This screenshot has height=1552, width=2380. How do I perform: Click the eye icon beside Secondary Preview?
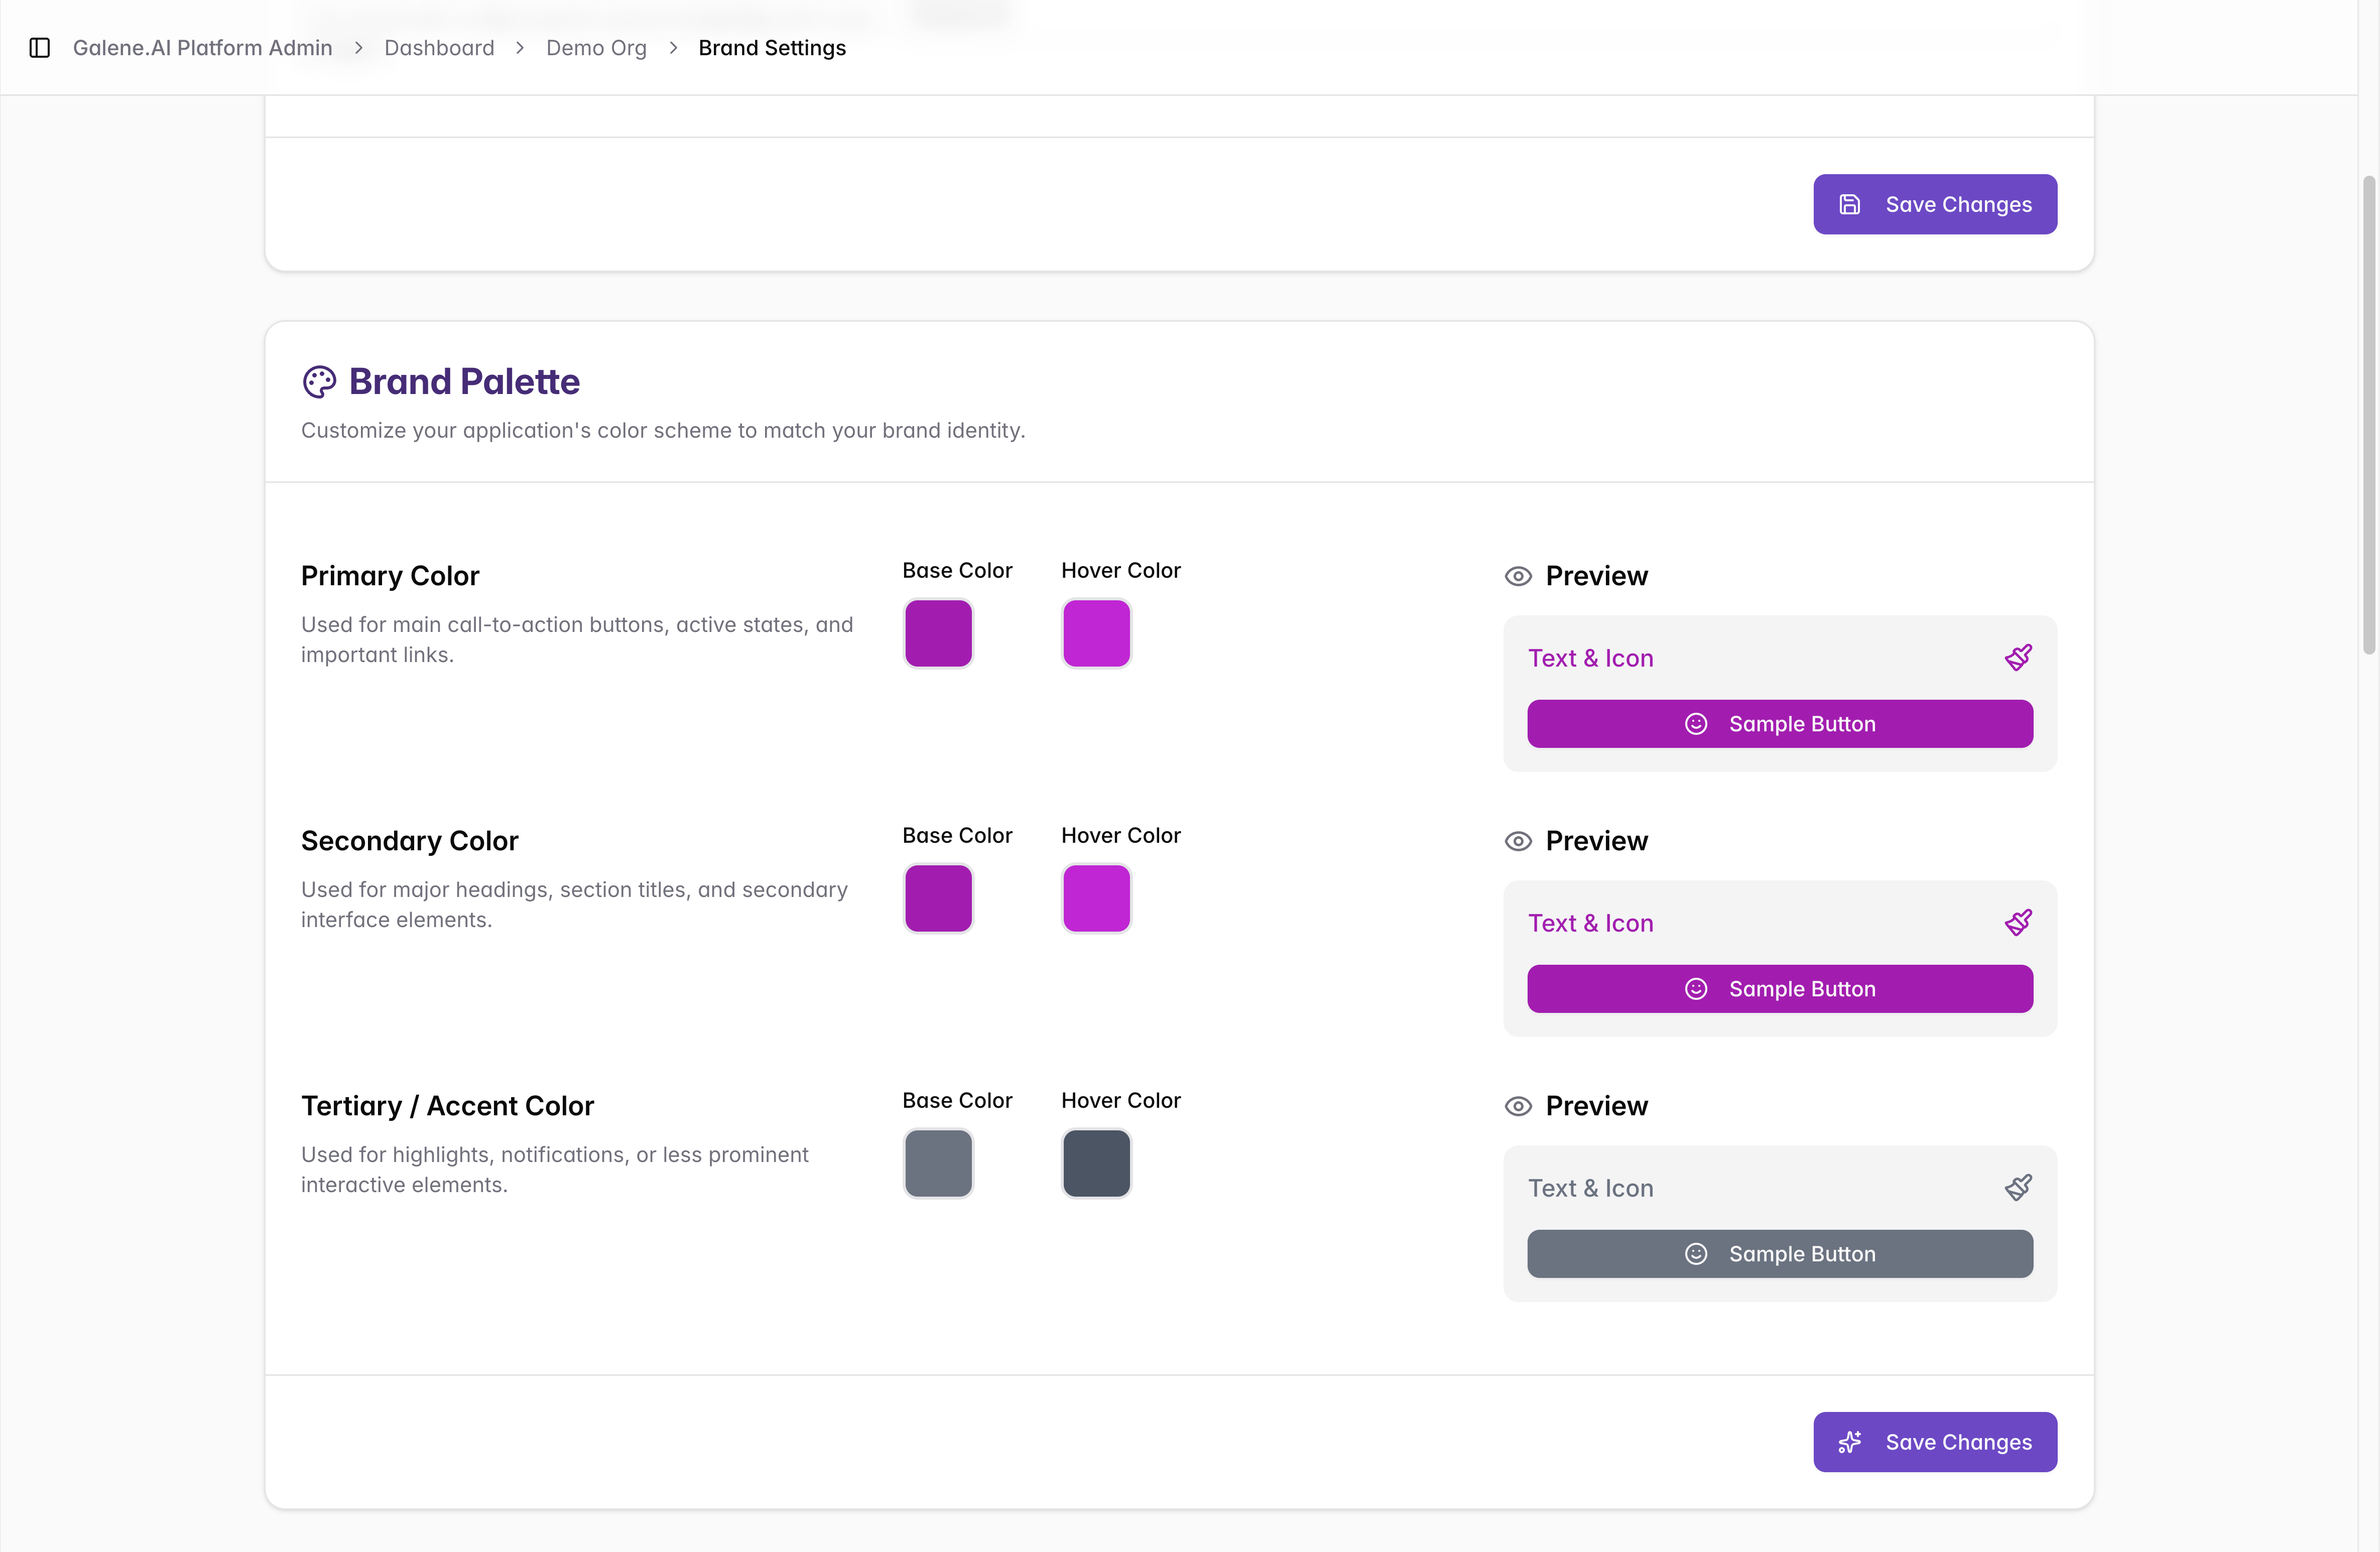[x=1518, y=841]
